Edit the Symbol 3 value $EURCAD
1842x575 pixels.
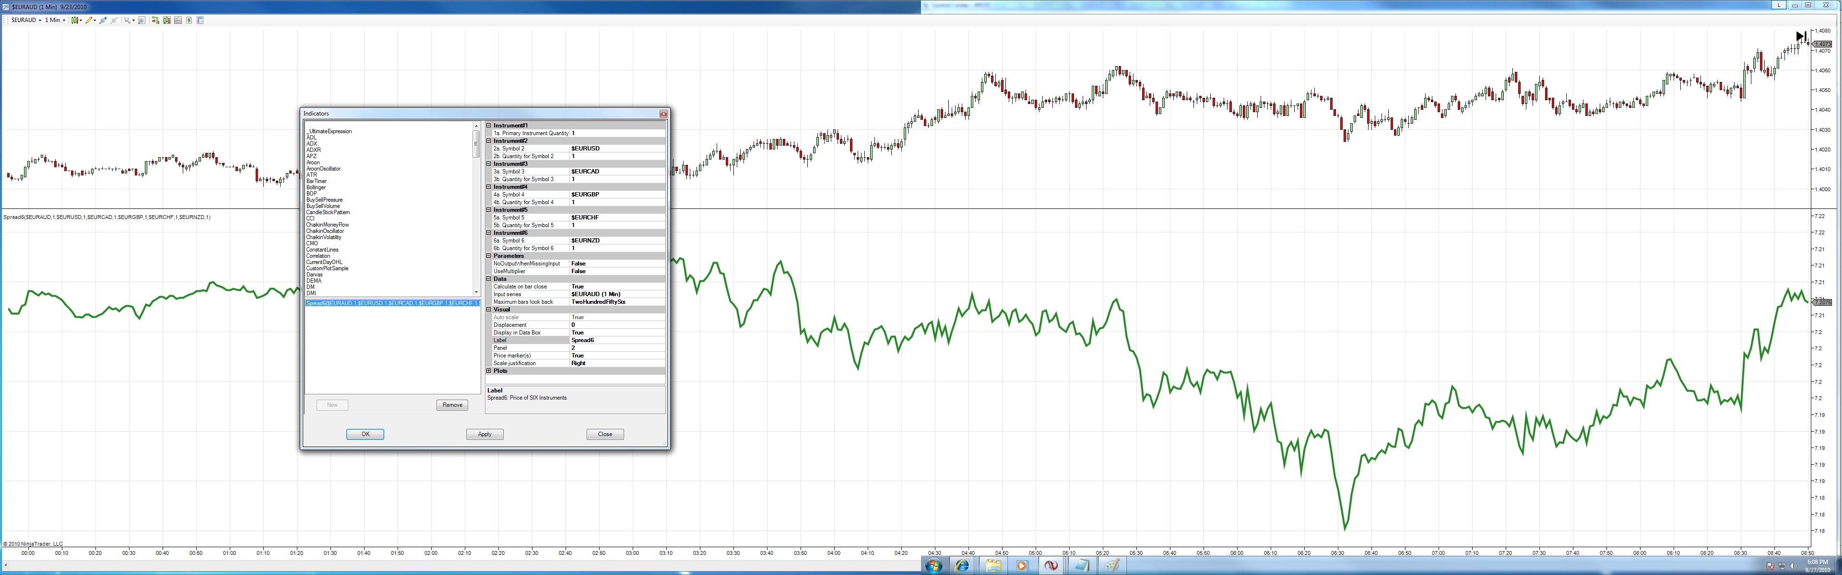coord(618,172)
